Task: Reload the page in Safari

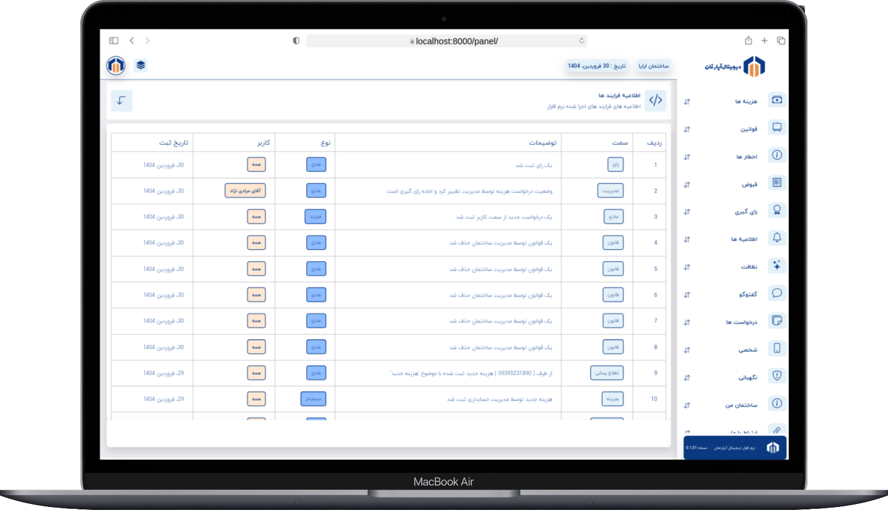Action: [581, 41]
